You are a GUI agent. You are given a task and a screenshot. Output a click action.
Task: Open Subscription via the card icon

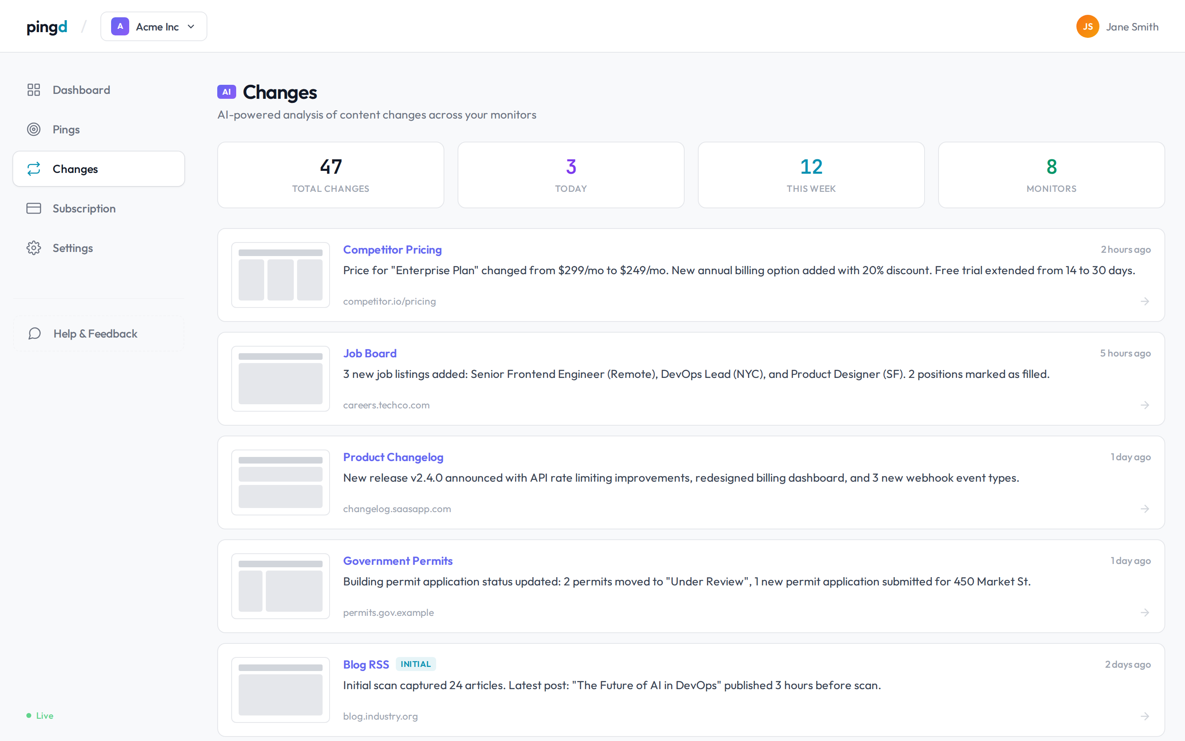tap(33, 208)
